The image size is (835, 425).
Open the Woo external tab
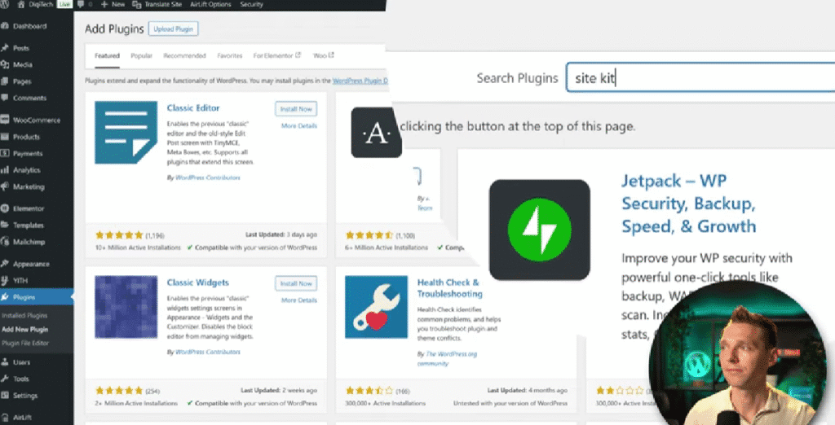(x=323, y=55)
